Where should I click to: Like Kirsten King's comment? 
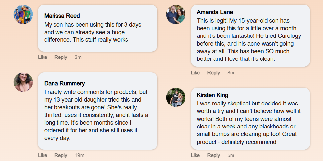pos(195,155)
